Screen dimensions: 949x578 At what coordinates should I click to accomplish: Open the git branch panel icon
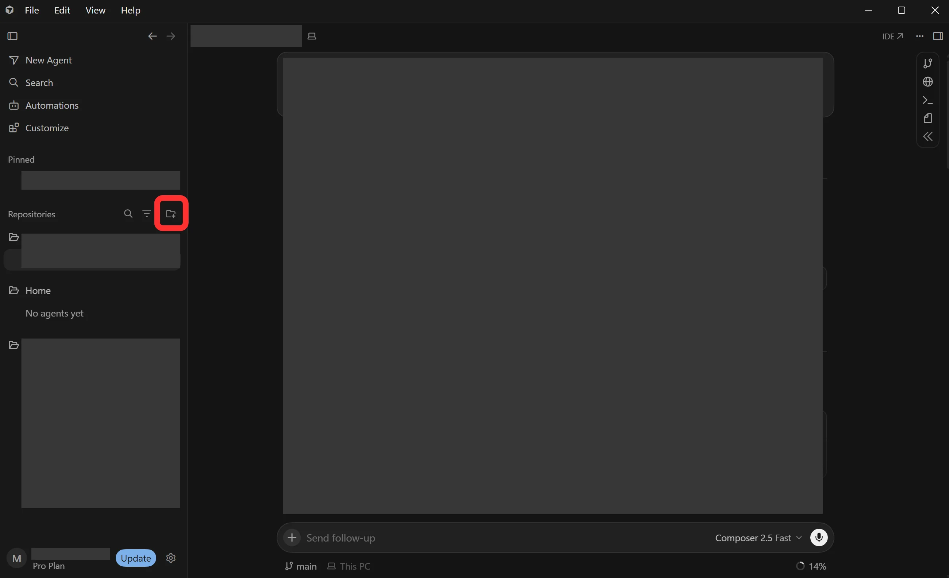(x=928, y=63)
